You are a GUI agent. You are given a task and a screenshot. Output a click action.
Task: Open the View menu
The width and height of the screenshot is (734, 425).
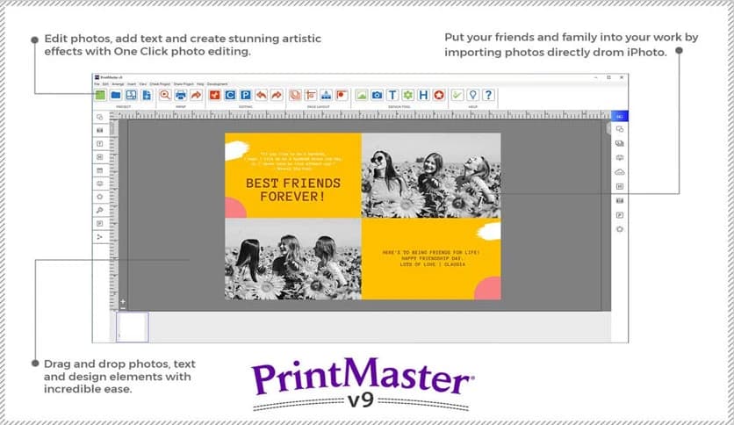143,84
